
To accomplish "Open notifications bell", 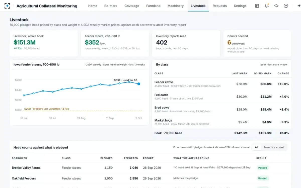I will [x=267, y=6].
